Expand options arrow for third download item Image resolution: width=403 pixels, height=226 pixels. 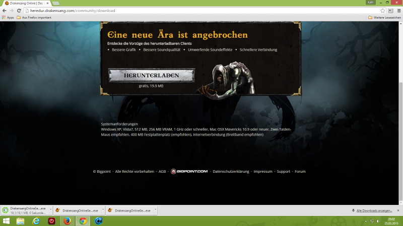coord(156,210)
